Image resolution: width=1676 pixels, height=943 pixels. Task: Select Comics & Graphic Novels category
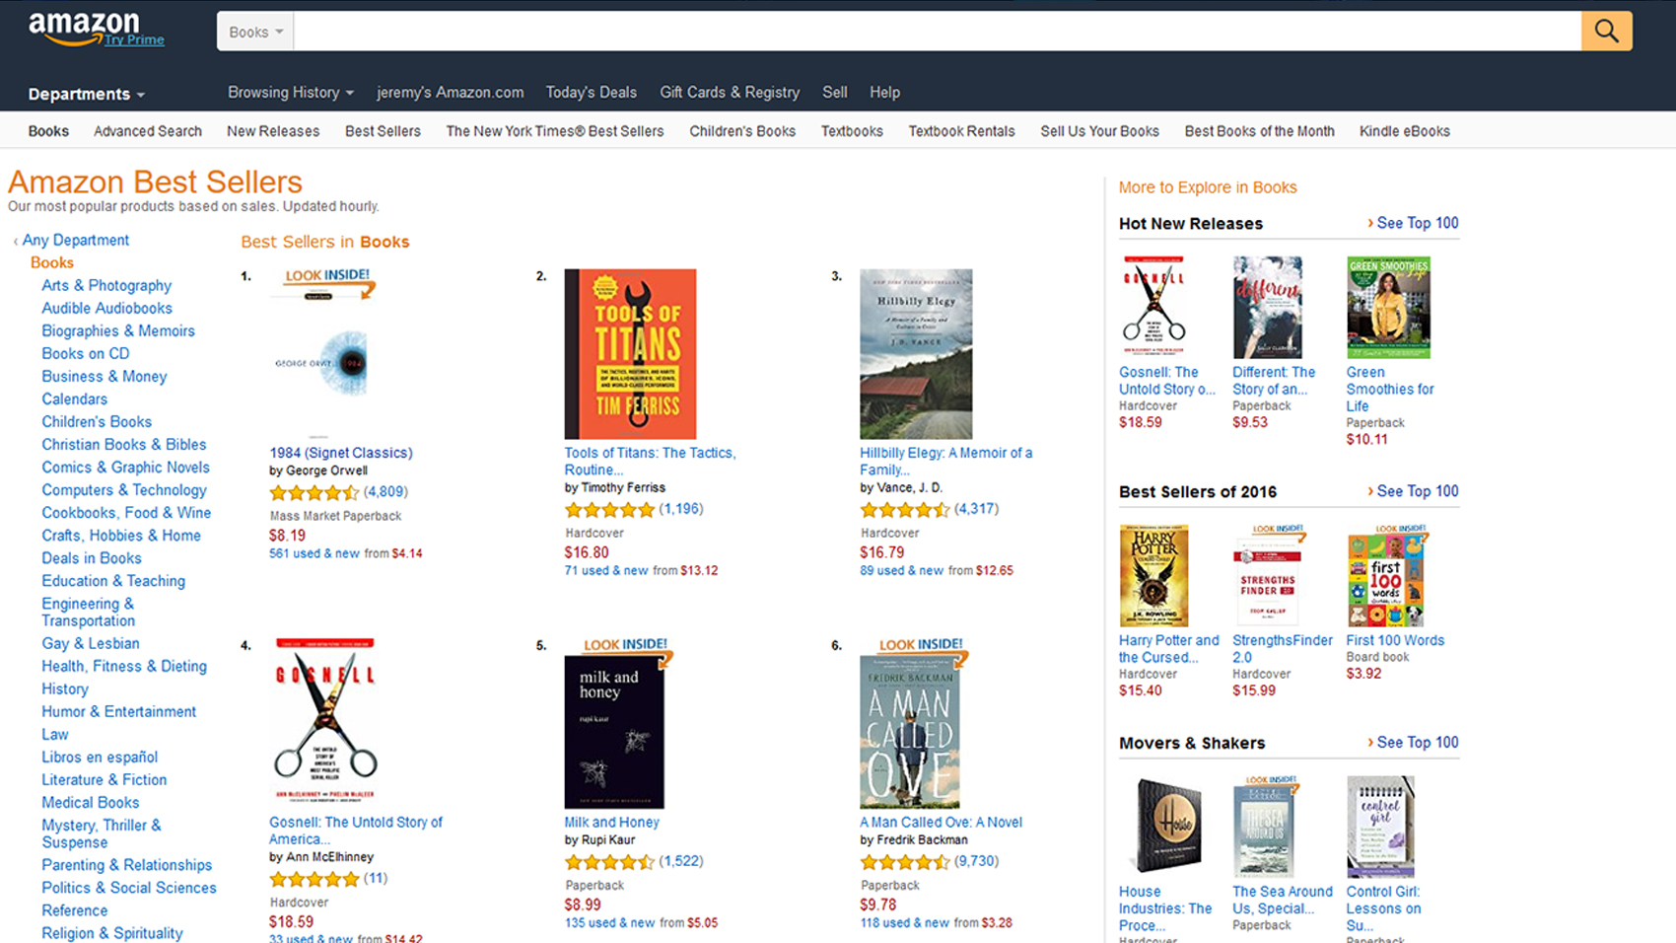pyautogui.click(x=125, y=468)
